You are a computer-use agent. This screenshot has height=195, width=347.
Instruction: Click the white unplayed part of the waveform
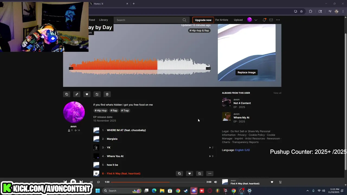click(x=184, y=66)
